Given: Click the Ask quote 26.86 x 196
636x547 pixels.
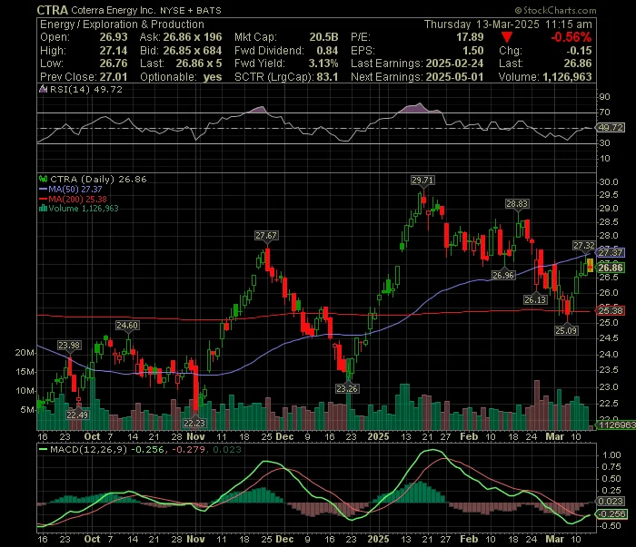Looking at the screenshot, I should (x=193, y=37).
